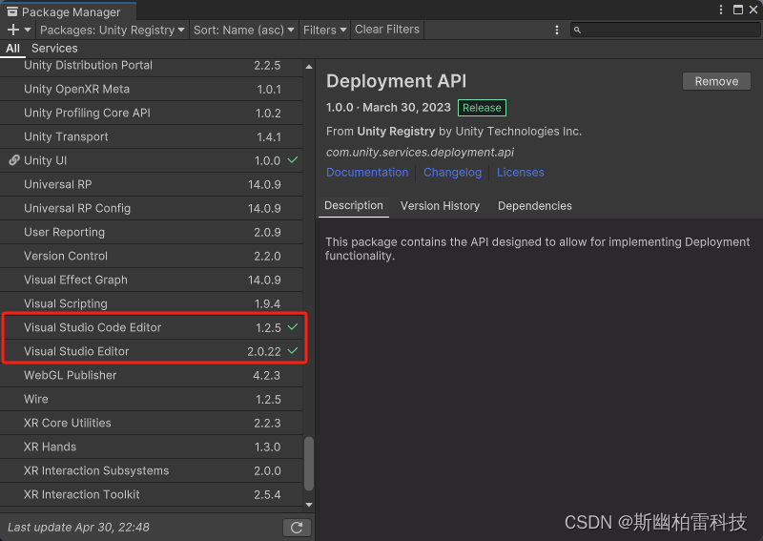Select Wire package

point(151,399)
